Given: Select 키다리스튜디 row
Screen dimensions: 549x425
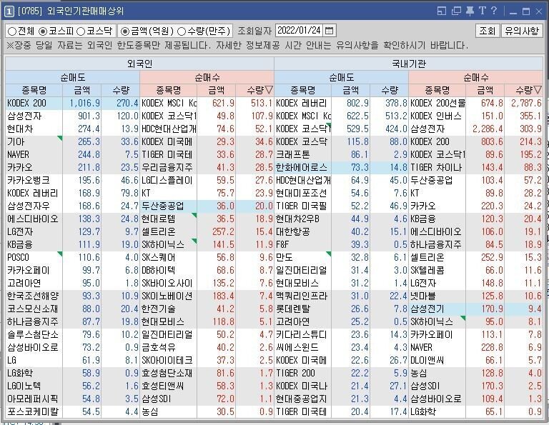Looking at the screenshot, I should pos(342,335).
